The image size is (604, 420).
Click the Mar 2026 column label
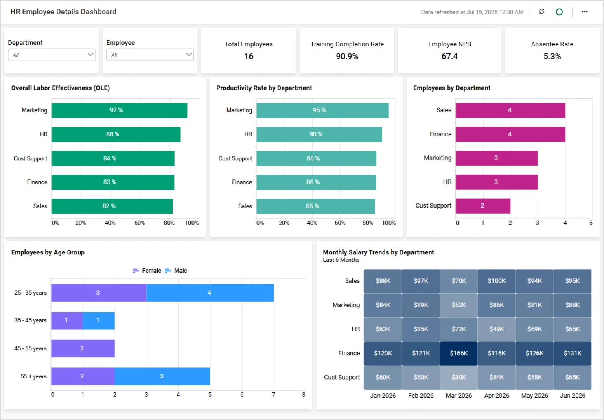tap(459, 396)
